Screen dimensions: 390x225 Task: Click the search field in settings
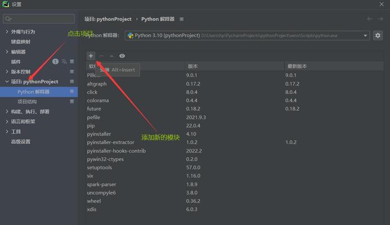click(39, 19)
